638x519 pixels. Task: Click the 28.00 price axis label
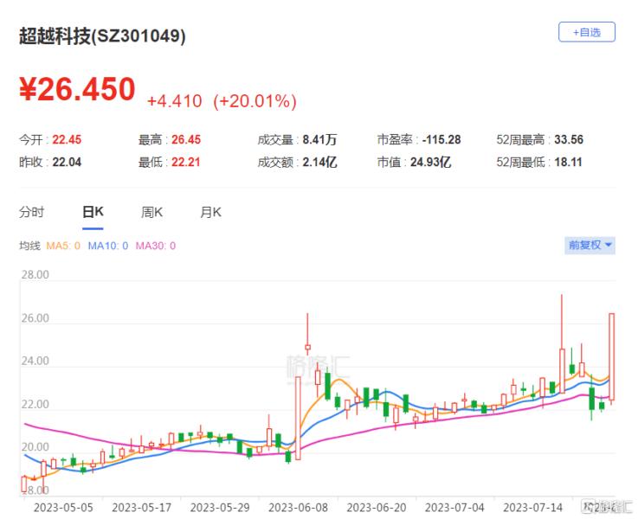click(35, 275)
